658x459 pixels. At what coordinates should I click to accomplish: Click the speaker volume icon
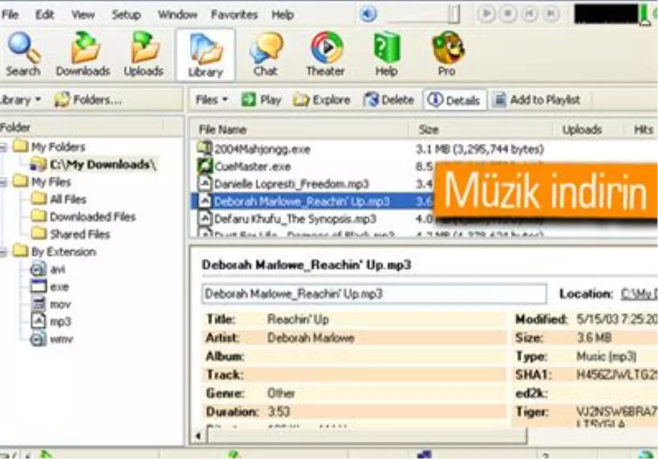pyautogui.click(x=368, y=14)
